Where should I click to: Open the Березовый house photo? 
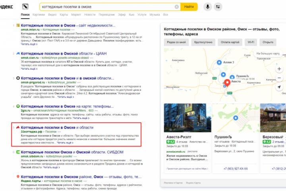click(x=273, y=118)
